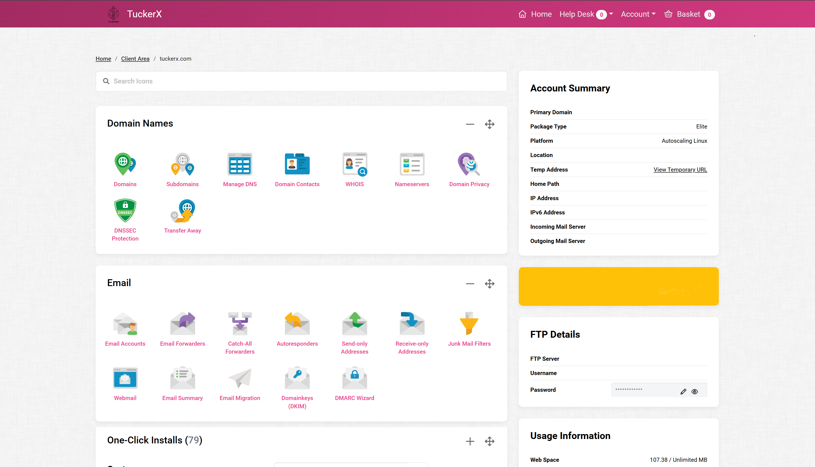
Task: Click the move handle for Domain Names
Action: [x=489, y=124]
